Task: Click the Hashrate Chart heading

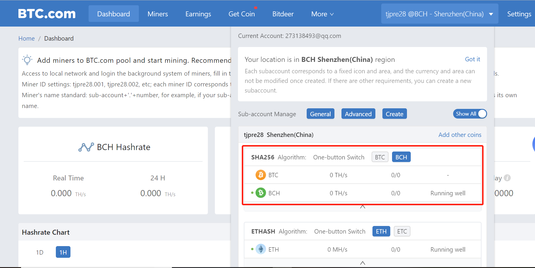Action: (46, 232)
